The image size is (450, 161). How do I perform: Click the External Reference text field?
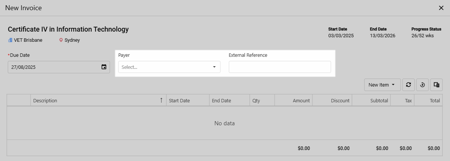(280, 67)
